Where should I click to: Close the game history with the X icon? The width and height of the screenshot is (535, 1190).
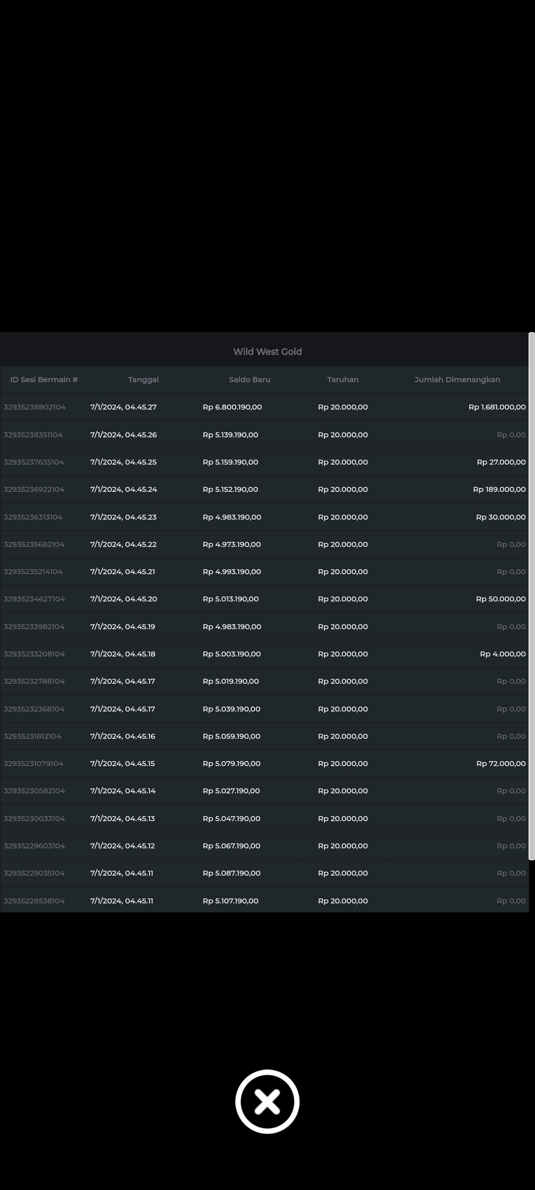coord(267,1101)
